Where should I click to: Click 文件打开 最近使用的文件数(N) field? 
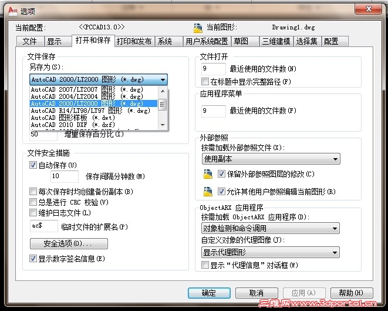point(214,69)
